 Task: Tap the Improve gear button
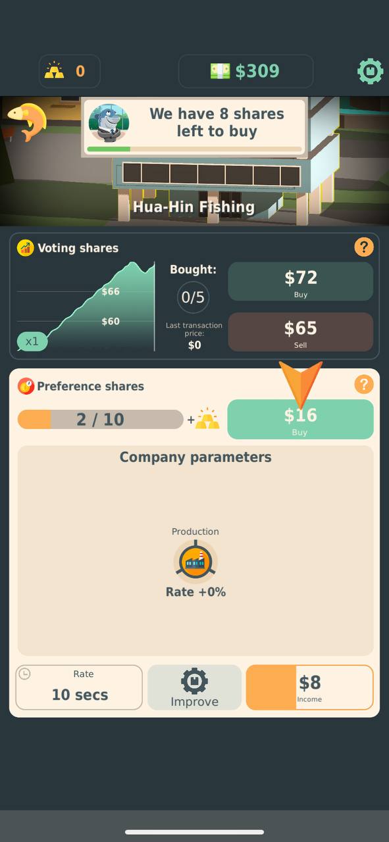(x=194, y=687)
